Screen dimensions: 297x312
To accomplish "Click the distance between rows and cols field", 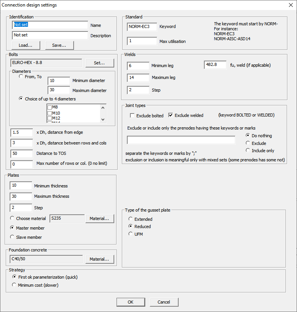I will (x=22, y=143).
